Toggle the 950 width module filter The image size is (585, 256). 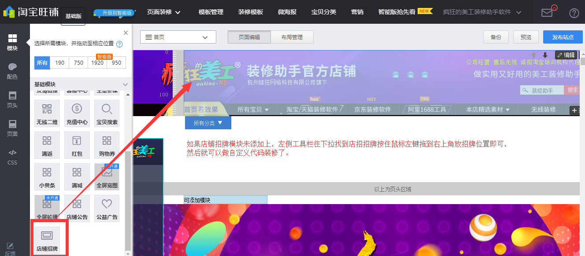point(115,62)
